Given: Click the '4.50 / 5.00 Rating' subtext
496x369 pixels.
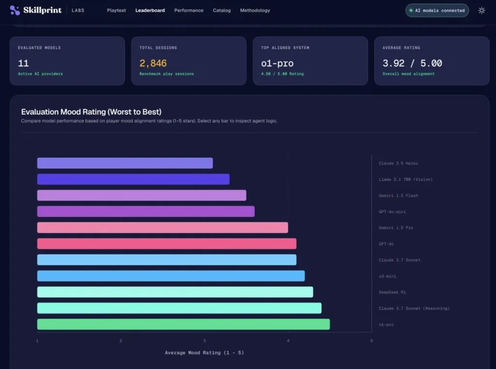Looking at the screenshot, I should coord(282,74).
